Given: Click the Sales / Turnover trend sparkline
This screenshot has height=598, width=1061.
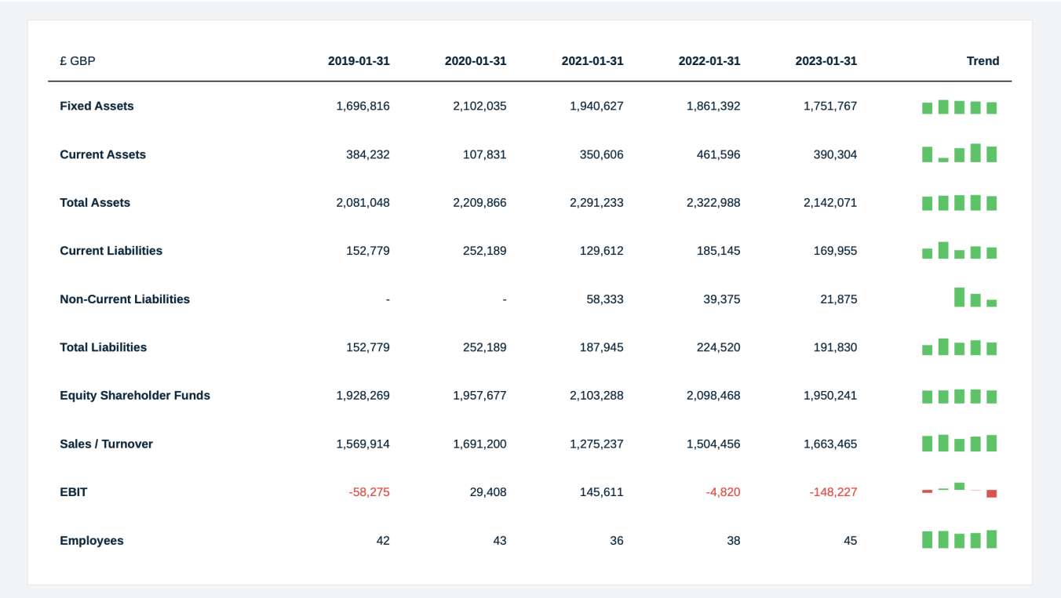Looking at the screenshot, I should tap(959, 443).
